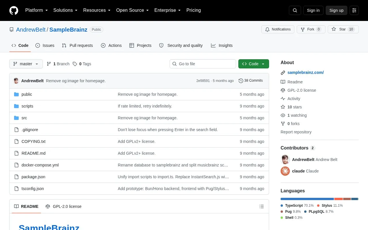Switch to the Issues tab
This screenshot has width=368, height=230.
(x=45, y=45)
